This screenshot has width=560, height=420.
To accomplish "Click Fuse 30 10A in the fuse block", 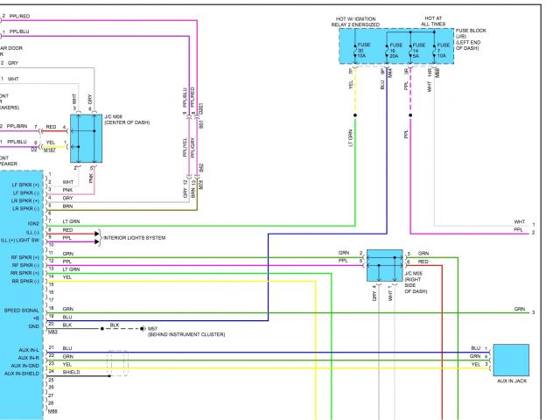I will [356, 49].
